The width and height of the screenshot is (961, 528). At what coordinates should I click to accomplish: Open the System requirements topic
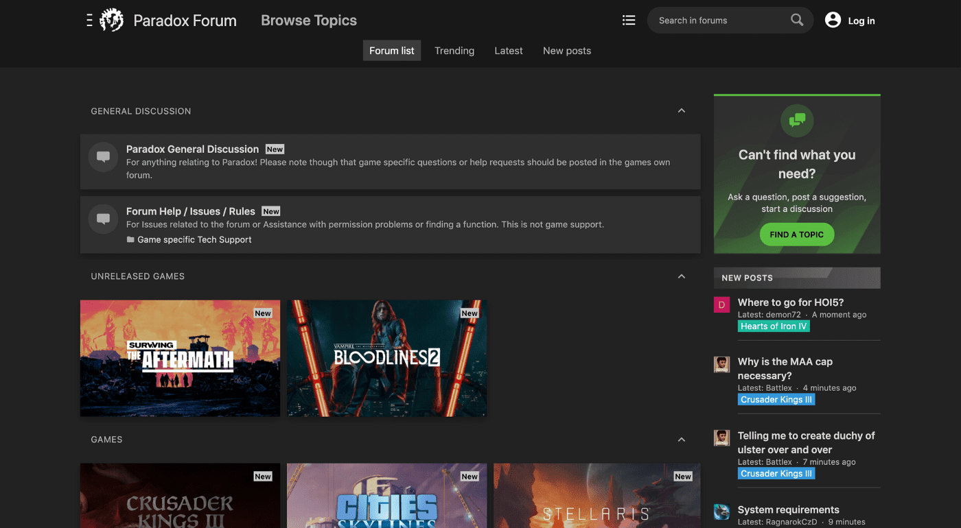[789, 509]
